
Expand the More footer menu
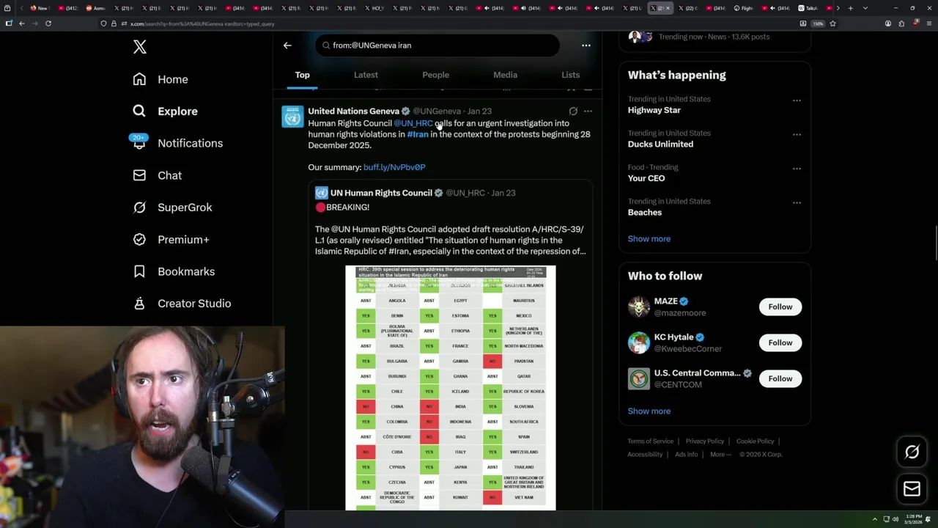[720, 455]
